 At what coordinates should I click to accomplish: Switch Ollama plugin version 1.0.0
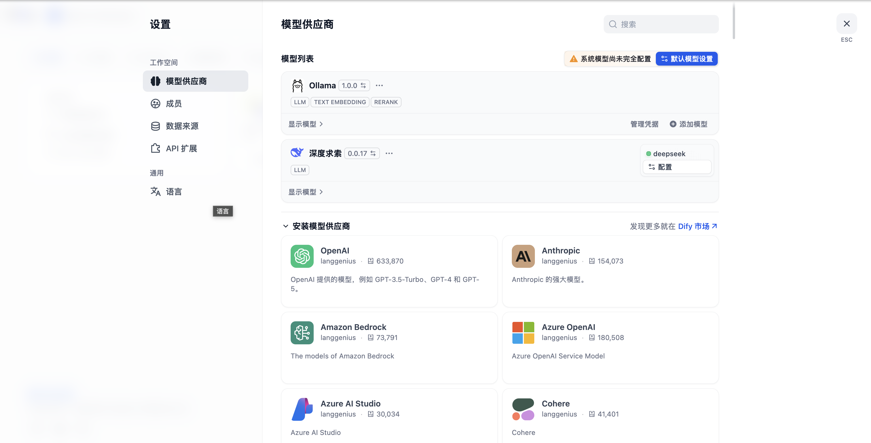pos(354,85)
